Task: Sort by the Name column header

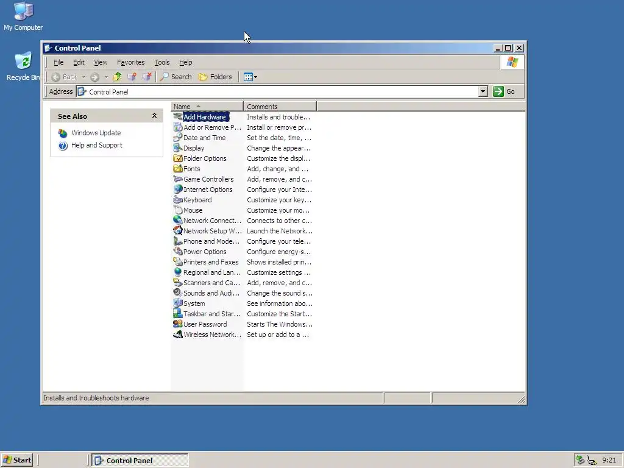Action: click(207, 106)
